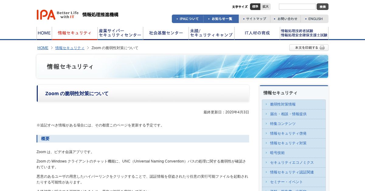This screenshot has height=191, width=365.
Task: Open 特集コンテンツ sidebar link
Action: point(294,124)
